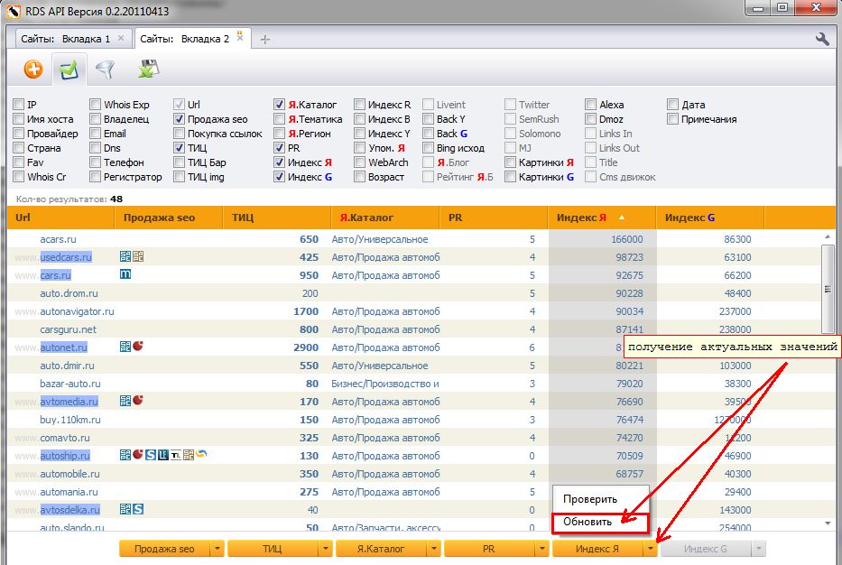Screen dimensions: 842x565
Task: Enable the Whois Exp checkbox
Action: [96, 105]
